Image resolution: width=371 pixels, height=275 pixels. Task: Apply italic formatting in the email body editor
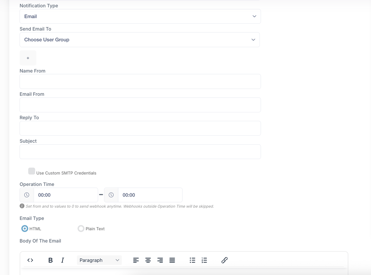click(62, 260)
